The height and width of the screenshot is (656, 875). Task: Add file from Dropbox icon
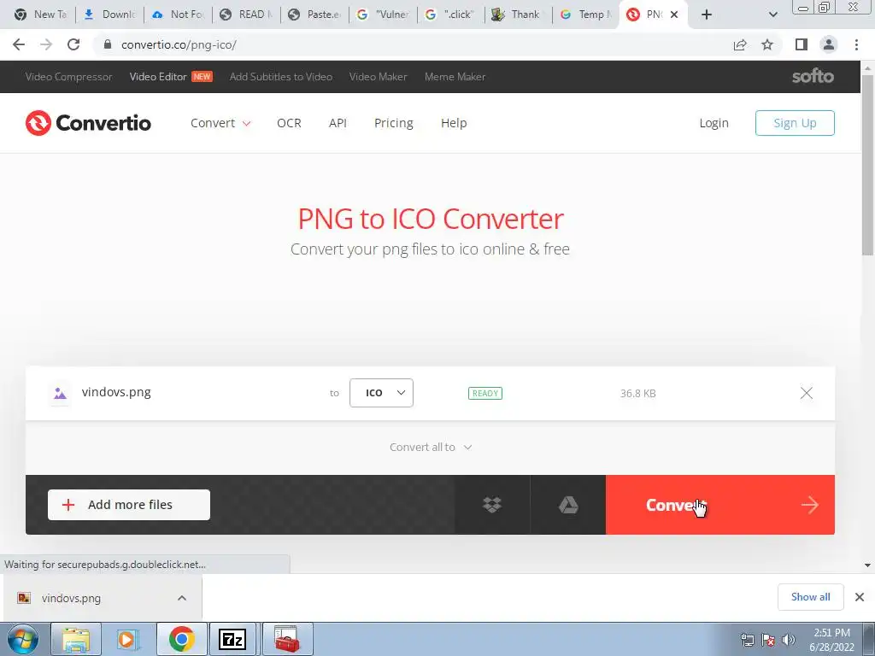491,505
